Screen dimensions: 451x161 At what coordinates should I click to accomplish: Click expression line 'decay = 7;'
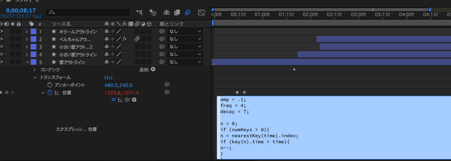[x=234, y=111]
